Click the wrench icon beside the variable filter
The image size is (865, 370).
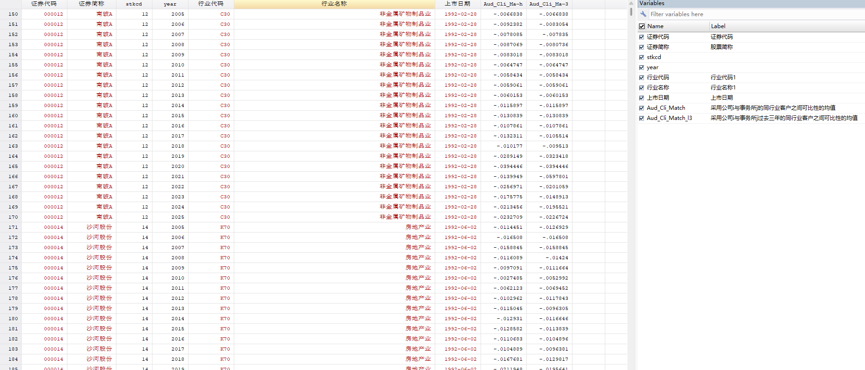click(x=643, y=14)
